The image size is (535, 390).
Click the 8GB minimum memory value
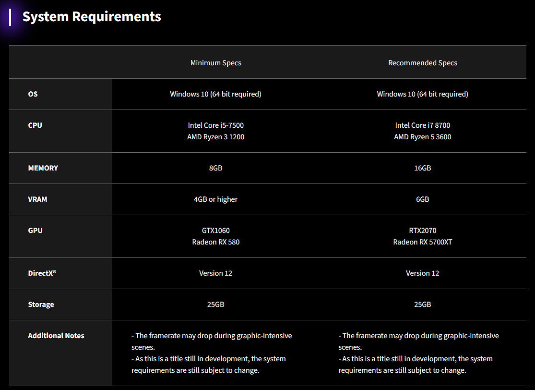pyautogui.click(x=215, y=168)
